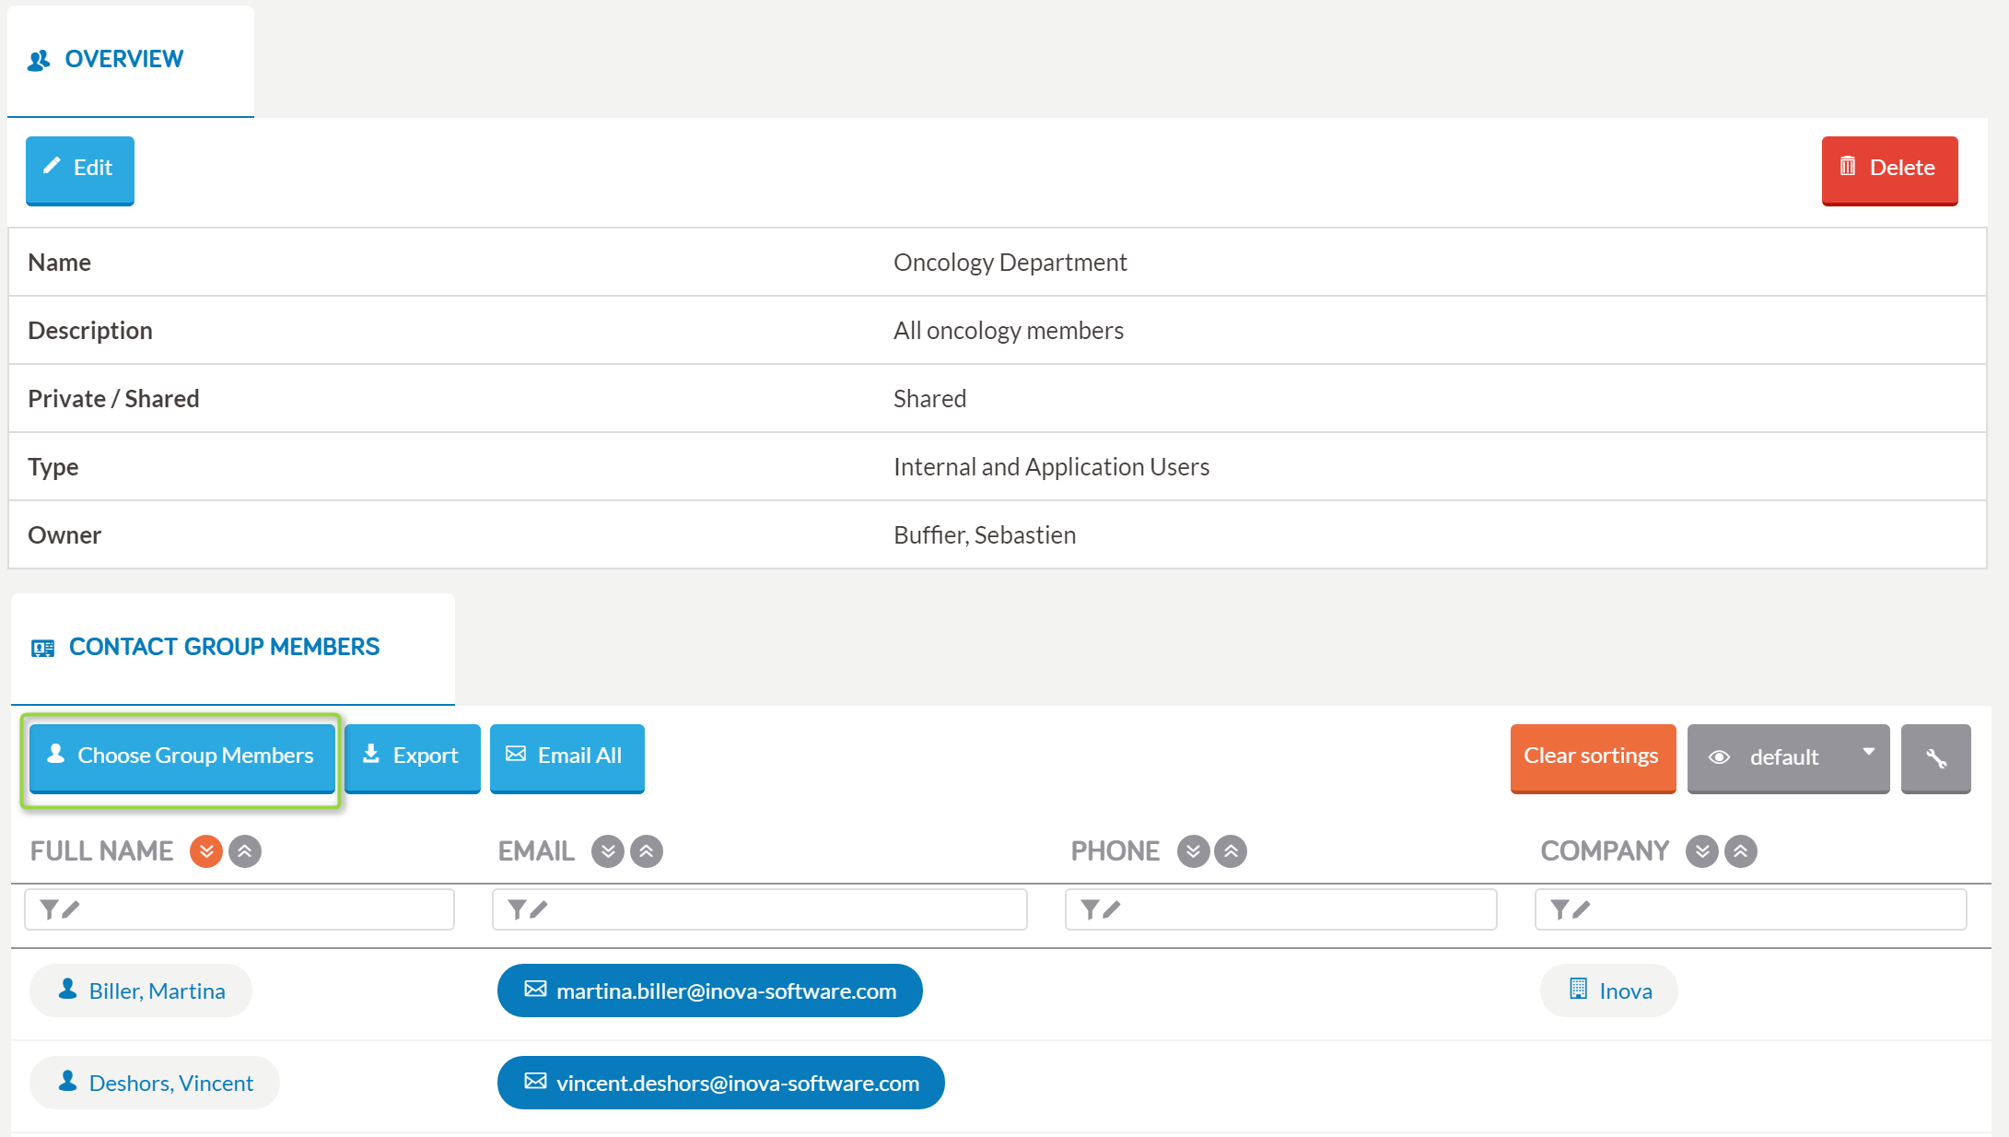Click the Company filter field
The image size is (2009, 1137).
click(x=1751, y=909)
